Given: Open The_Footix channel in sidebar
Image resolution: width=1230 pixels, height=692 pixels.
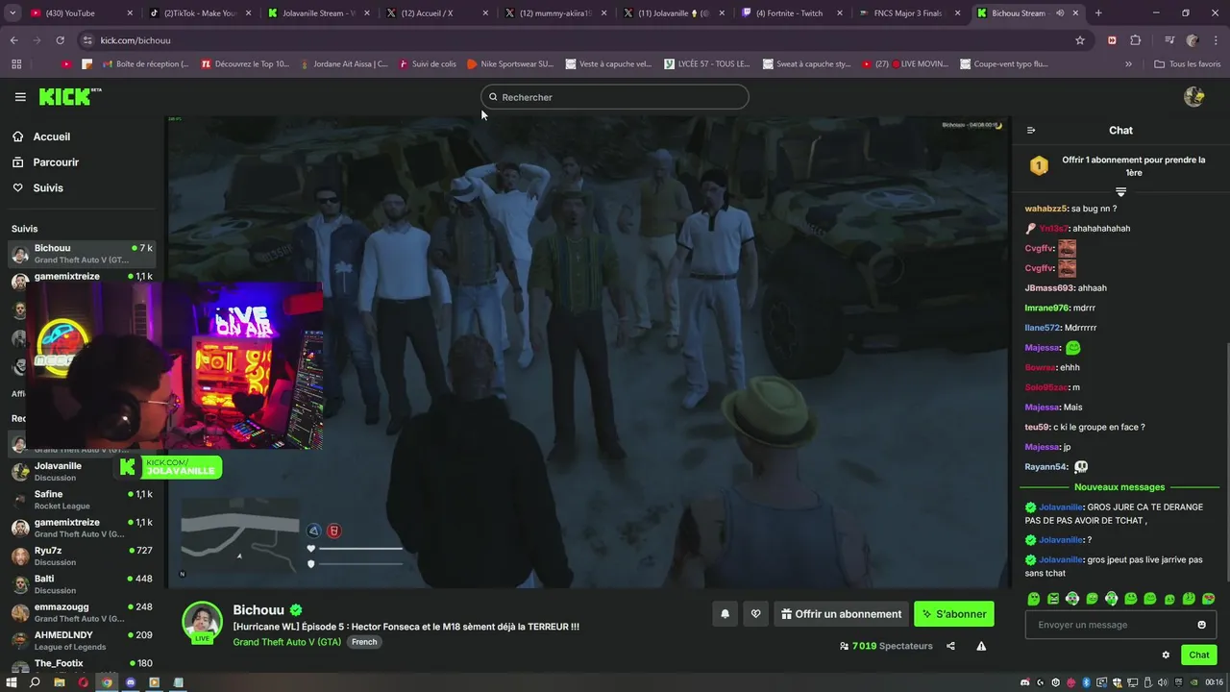Looking at the screenshot, I should [x=82, y=664].
